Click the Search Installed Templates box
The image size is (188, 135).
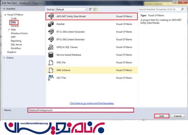pos(161,9)
